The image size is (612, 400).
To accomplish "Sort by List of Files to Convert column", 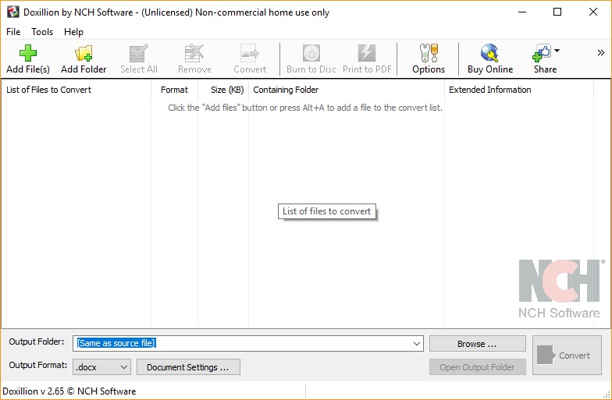I will click(x=76, y=90).
